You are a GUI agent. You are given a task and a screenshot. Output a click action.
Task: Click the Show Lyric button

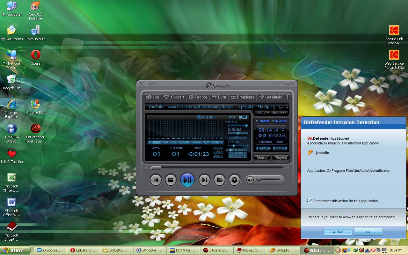coord(280,113)
